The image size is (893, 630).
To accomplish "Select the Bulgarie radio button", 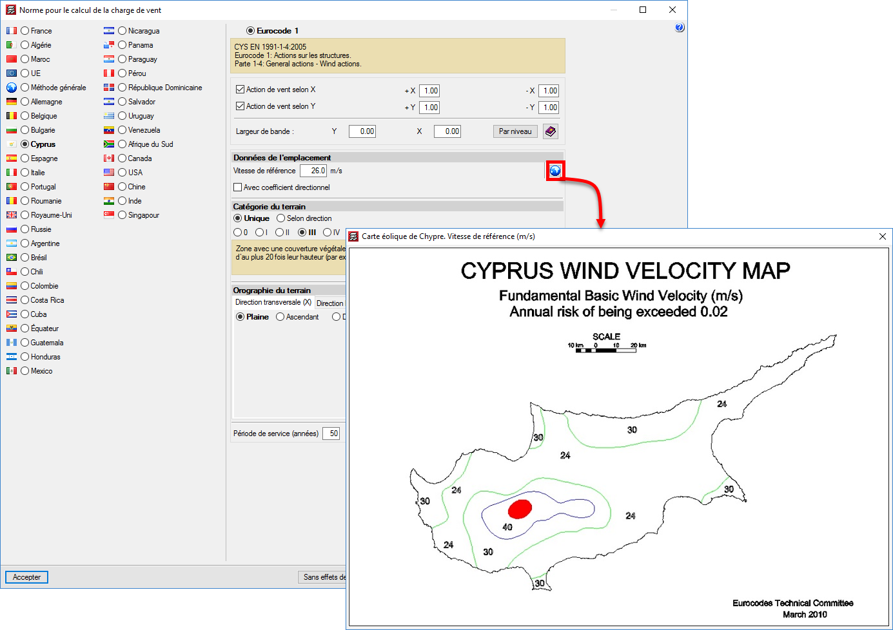I will (25, 130).
